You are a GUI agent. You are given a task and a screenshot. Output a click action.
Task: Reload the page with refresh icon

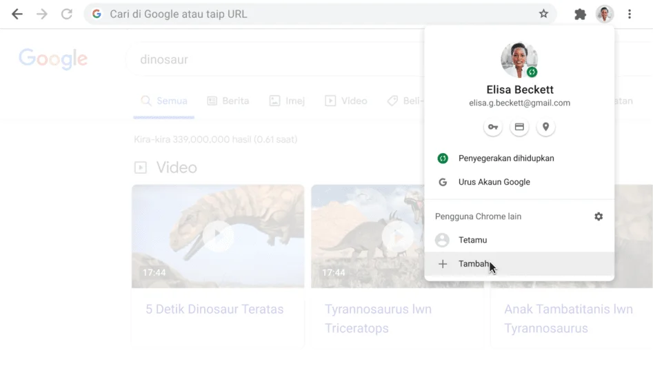point(67,14)
